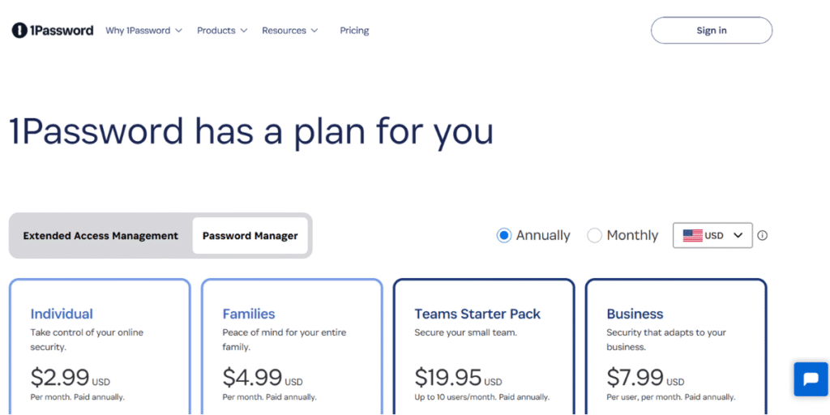This screenshot has height=415, width=830.
Task: Switch to Password Manager tab
Action: tap(250, 236)
